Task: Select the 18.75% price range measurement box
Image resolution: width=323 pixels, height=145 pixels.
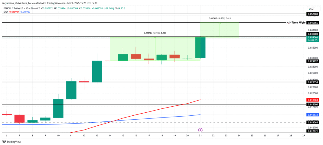Action: point(220,30)
